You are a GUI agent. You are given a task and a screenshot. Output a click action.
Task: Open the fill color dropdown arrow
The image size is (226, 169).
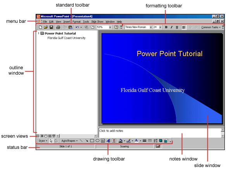coord(124,141)
